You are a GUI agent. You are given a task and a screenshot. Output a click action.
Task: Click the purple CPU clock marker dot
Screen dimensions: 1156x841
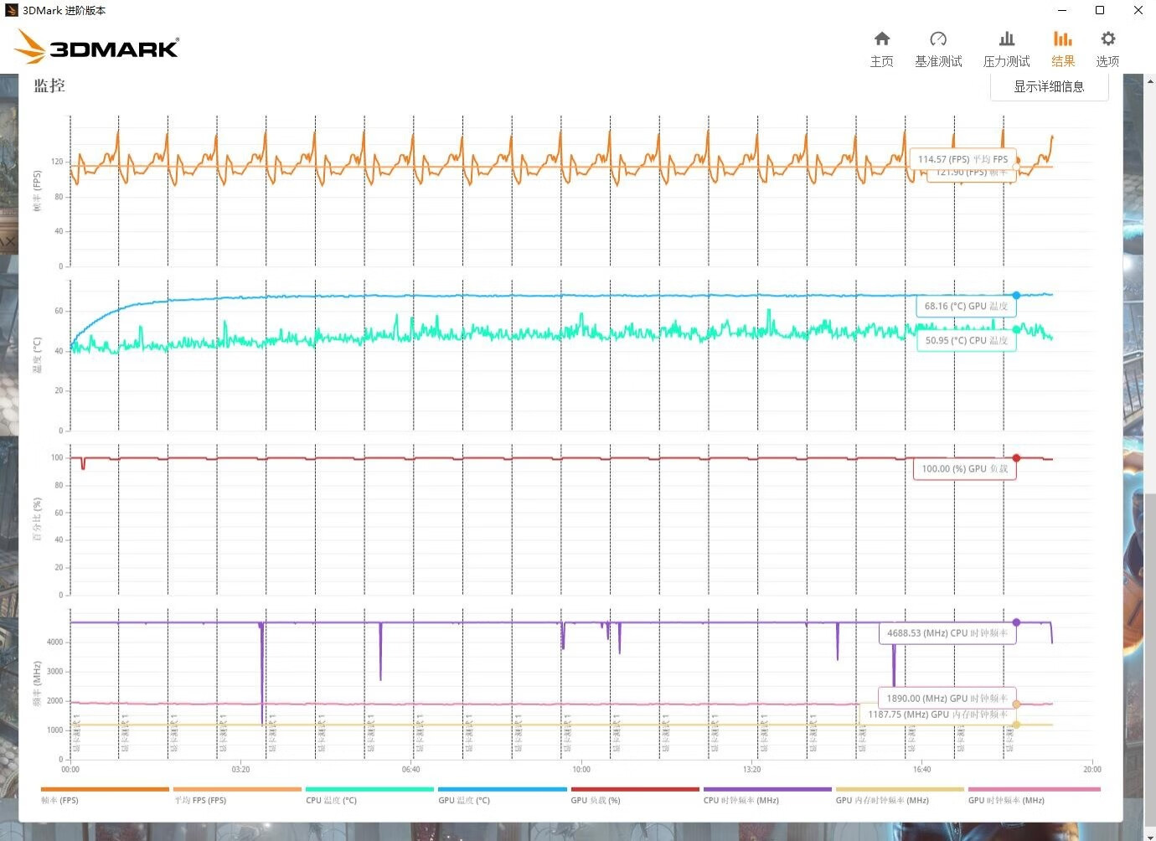1016,622
